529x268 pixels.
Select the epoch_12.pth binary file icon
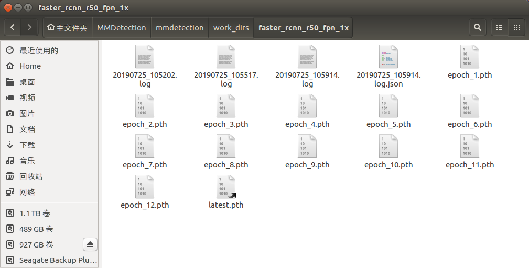point(145,187)
